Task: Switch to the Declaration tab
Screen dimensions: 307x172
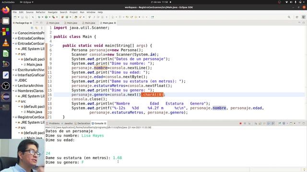Action: pos(82,123)
